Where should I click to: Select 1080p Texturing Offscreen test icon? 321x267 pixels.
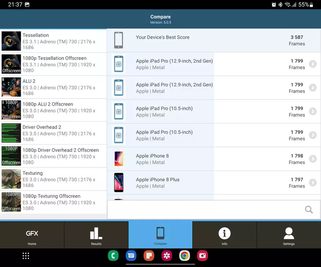[x=11, y=202]
